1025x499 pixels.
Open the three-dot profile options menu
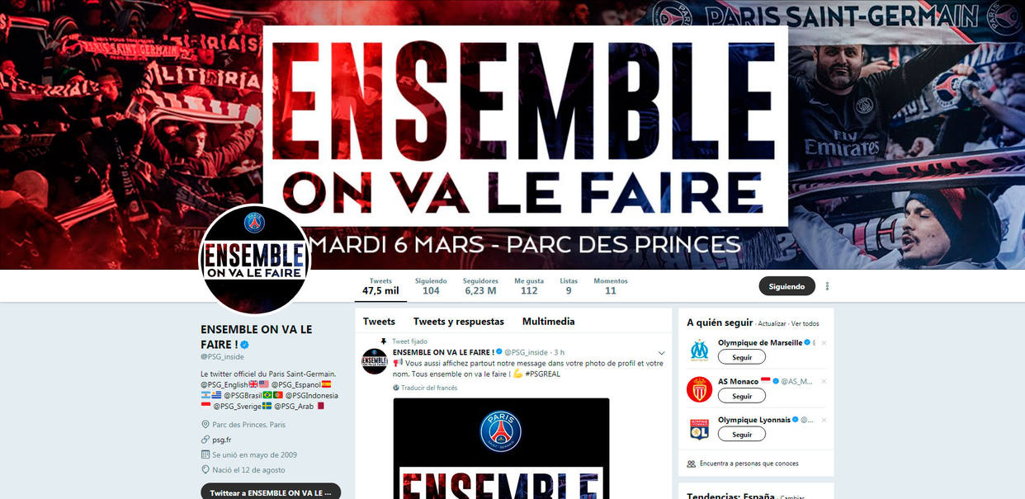pos(827,286)
